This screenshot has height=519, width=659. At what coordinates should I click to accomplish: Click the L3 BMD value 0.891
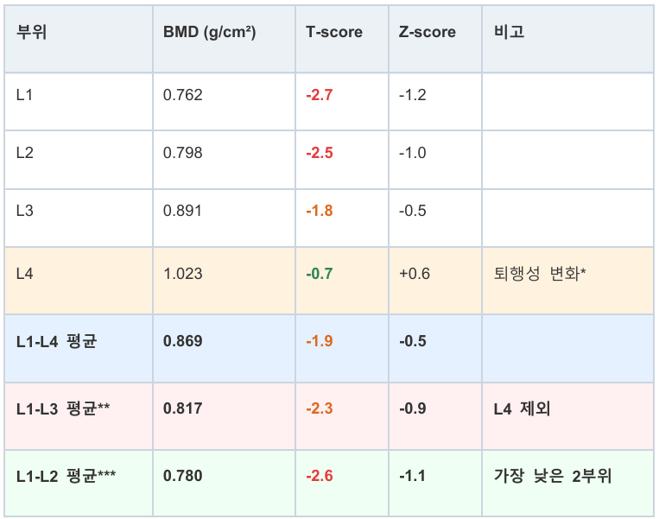coord(183,211)
